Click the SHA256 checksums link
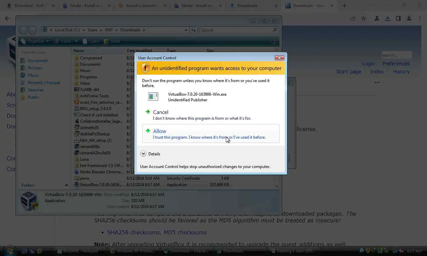427x256 pixels. pyautogui.click(x=133, y=232)
